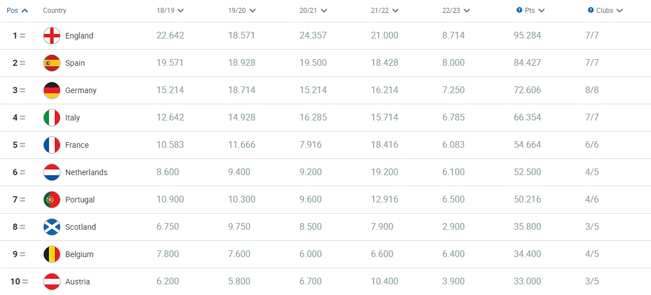Viewport: 651px width, 295px height.
Task: Click the Belgium flag icon
Action: click(52, 254)
